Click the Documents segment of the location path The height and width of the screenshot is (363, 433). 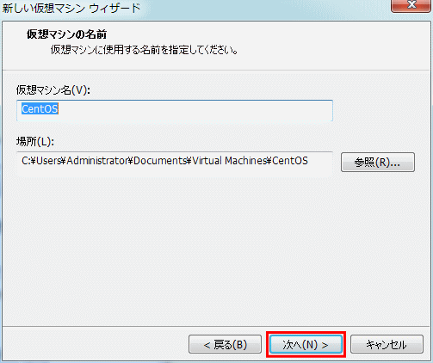(x=159, y=161)
